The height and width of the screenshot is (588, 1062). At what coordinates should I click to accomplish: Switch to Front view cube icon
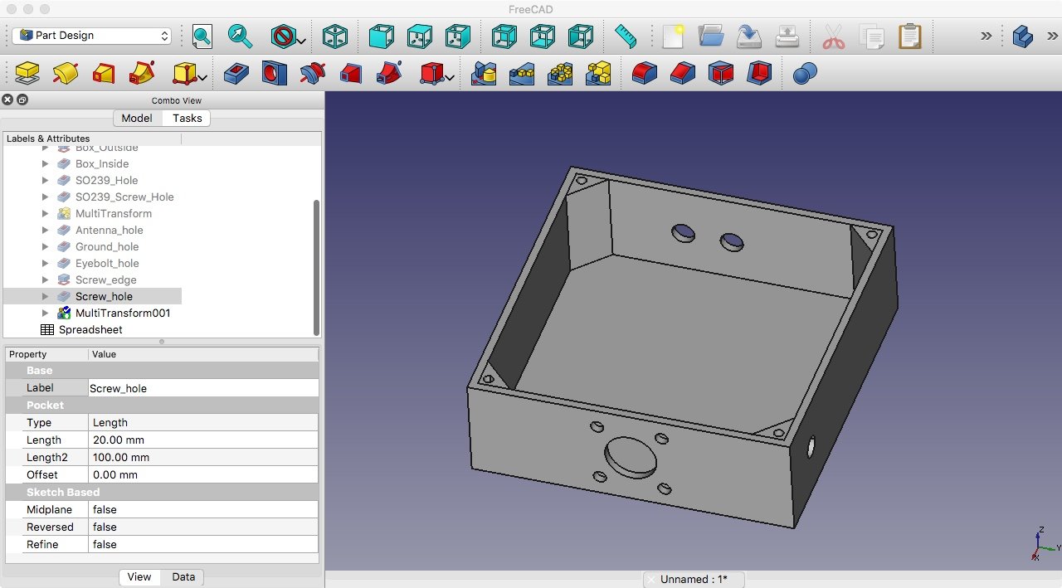pyautogui.click(x=381, y=36)
